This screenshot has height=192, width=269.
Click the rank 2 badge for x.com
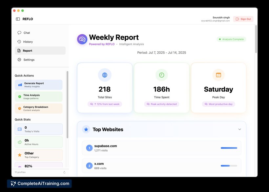click(89, 166)
